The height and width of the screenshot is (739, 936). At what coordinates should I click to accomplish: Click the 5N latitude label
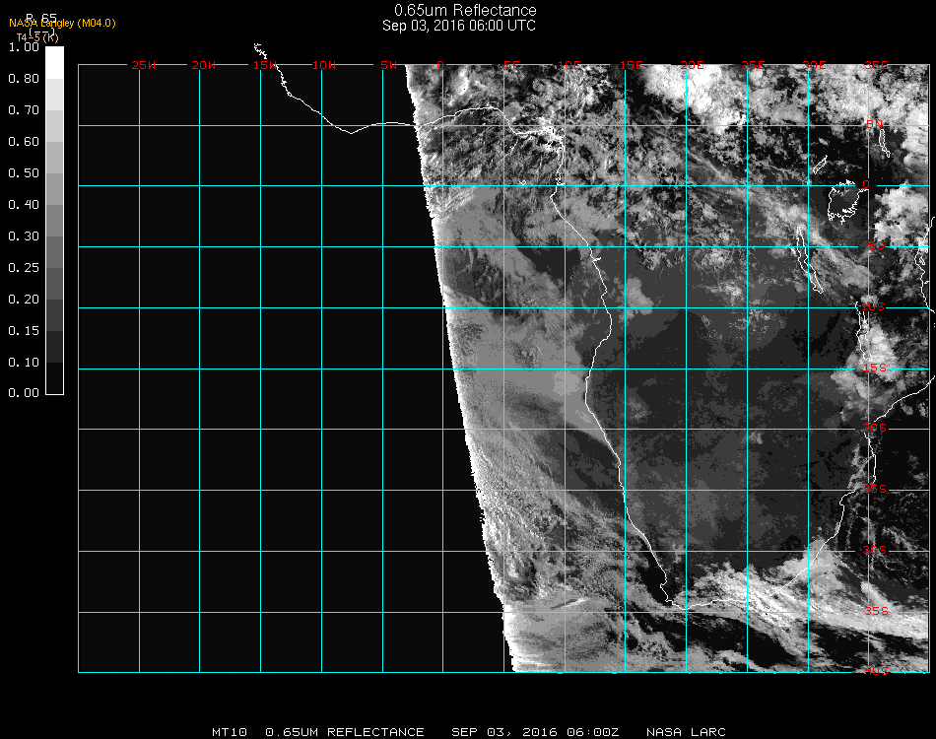[875, 124]
